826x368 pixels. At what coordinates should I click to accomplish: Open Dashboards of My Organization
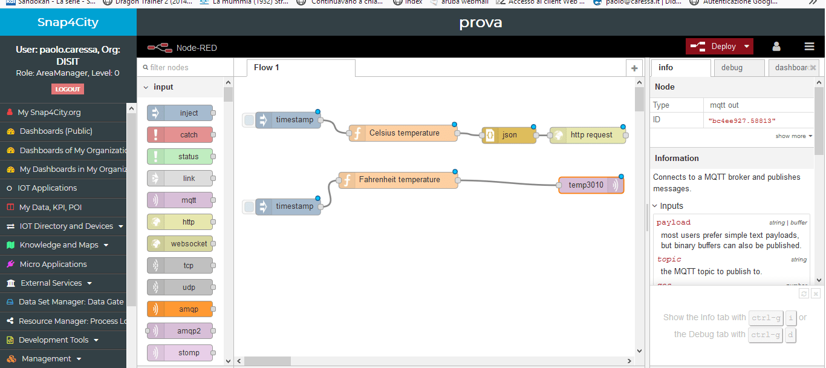(63, 150)
